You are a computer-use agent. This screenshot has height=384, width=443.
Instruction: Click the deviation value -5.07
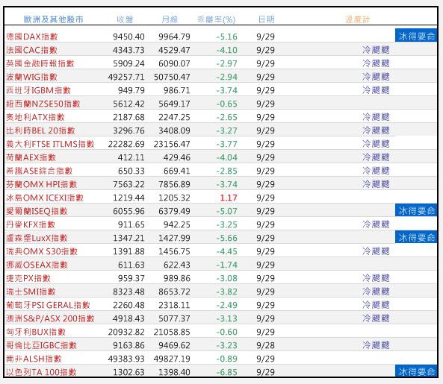[x=226, y=211]
